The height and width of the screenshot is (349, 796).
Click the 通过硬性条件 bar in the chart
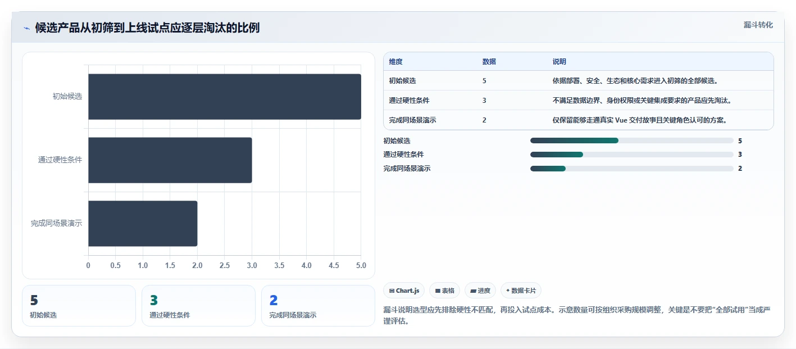tap(170, 160)
